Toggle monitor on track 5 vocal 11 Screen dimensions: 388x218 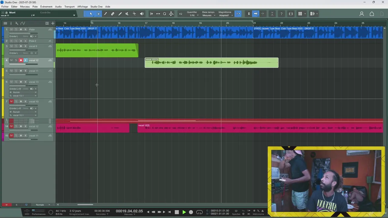25,71
